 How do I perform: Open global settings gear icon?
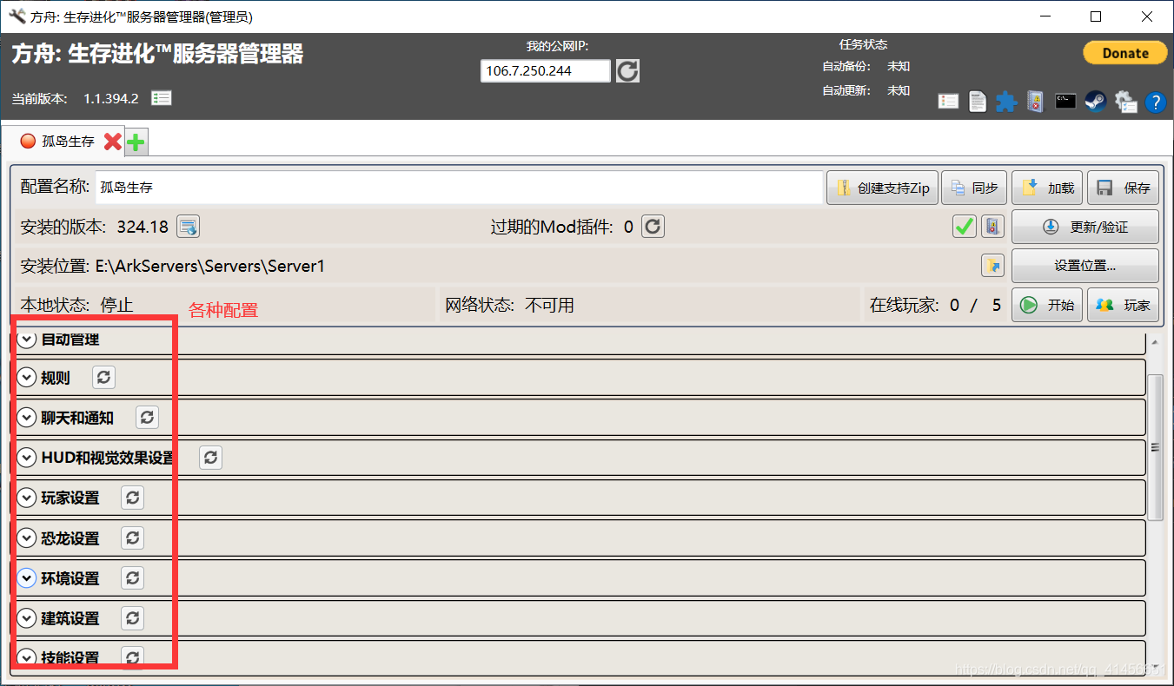click(x=1125, y=102)
